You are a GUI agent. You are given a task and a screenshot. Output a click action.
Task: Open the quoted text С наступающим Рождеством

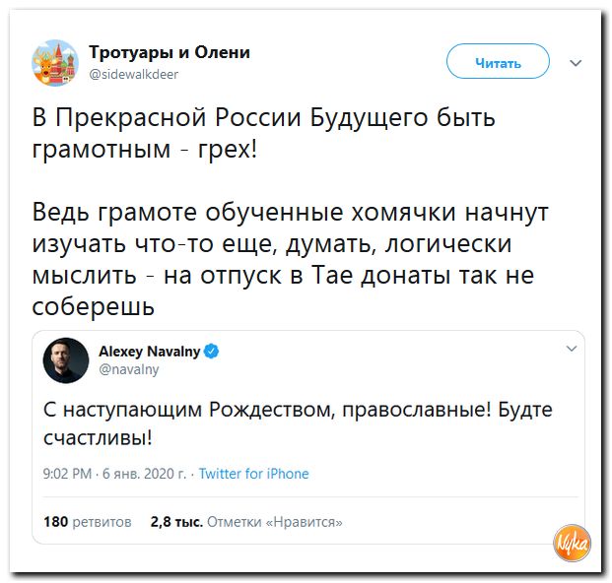click(299, 422)
